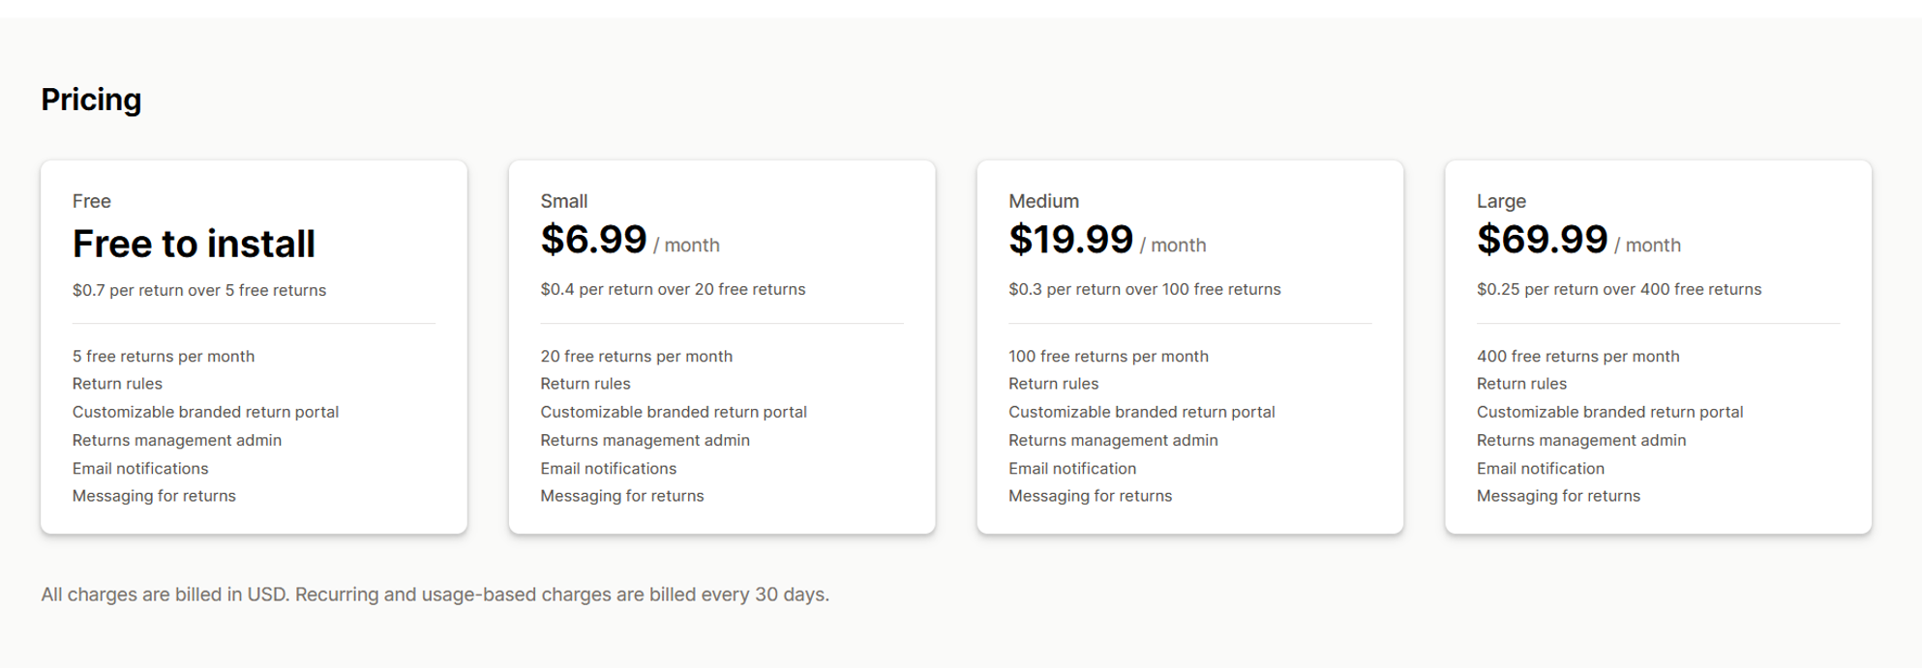Click the Large plan name label

1501,201
